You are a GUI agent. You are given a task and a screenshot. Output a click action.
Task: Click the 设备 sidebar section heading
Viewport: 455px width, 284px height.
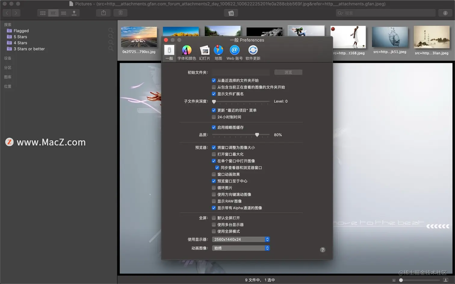click(8, 58)
